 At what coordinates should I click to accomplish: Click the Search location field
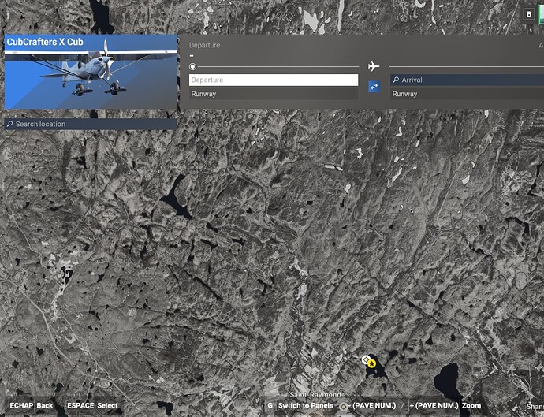(95, 124)
